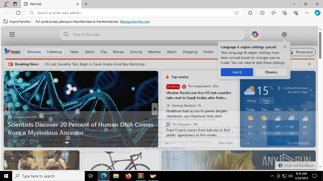The width and height of the screenshot is (323, 181).
Task: Open the bicycle article thumbnail
Action: (120, 160)
